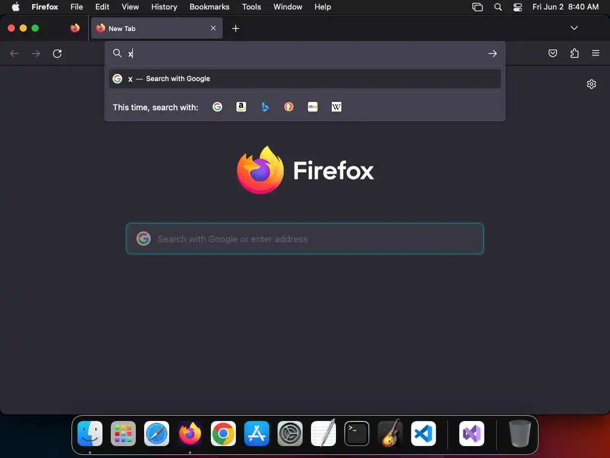The width and height of the screenshot is (610, 458).
Task: Open Finder from the Dock
Action: tap(90, 434)
